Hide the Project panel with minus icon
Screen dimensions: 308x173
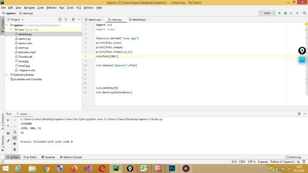(79, 19)
